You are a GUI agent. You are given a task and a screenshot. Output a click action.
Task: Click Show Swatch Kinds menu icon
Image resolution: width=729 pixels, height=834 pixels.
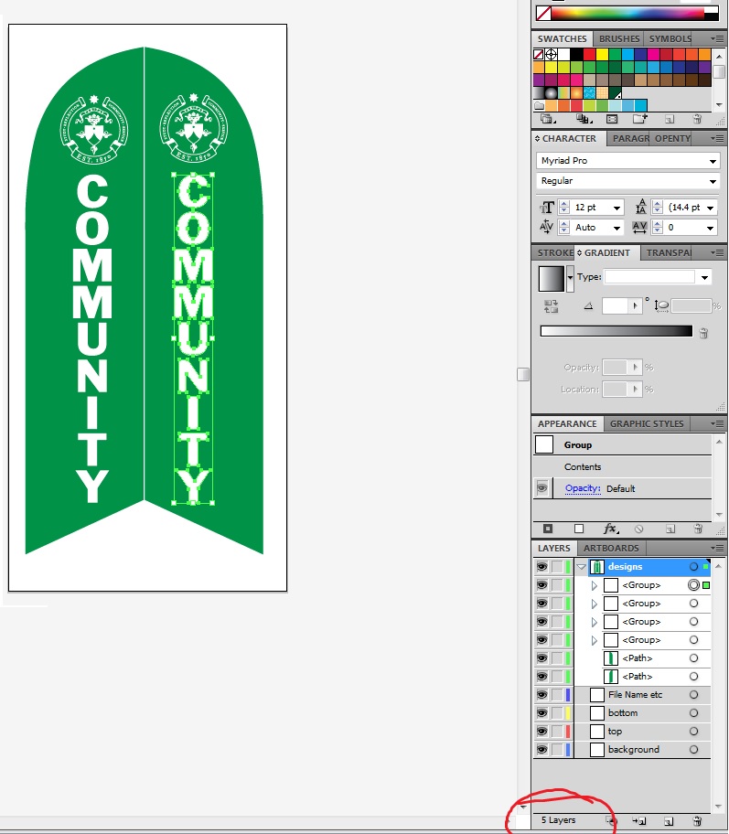584,119
